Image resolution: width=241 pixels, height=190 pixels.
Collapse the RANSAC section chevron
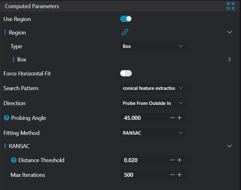point(229,146)
